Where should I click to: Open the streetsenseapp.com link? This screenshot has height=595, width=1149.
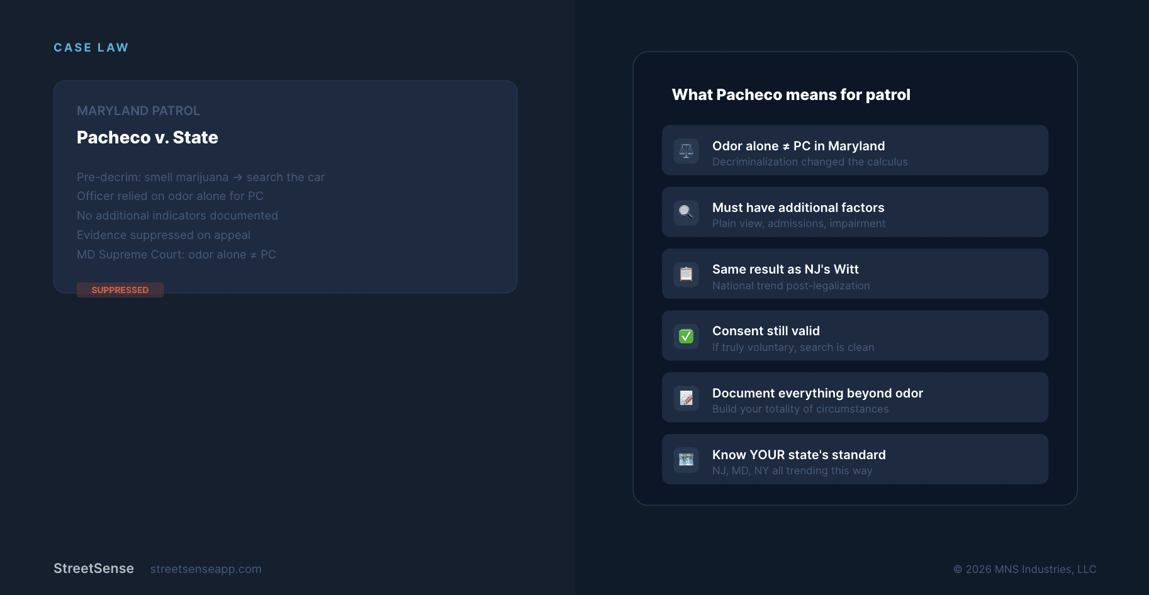pos(206,569)
